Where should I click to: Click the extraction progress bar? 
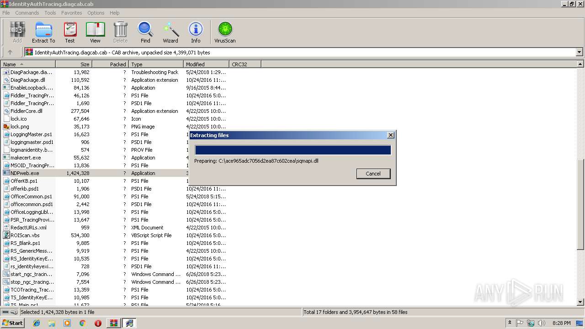point(293,150)
